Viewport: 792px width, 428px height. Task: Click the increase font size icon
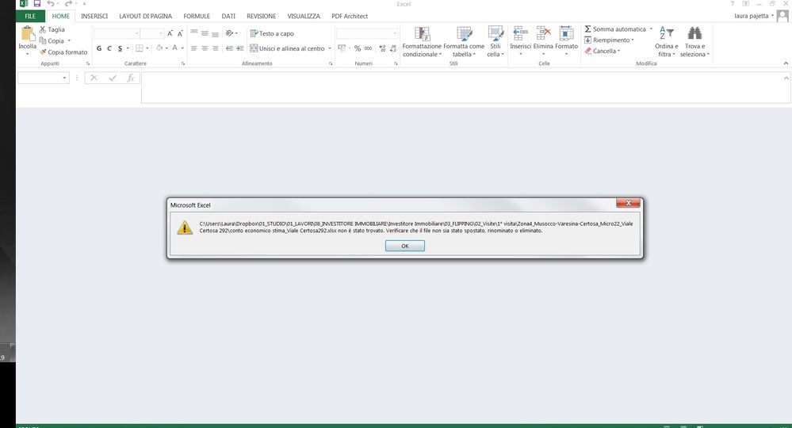(170, 33)
